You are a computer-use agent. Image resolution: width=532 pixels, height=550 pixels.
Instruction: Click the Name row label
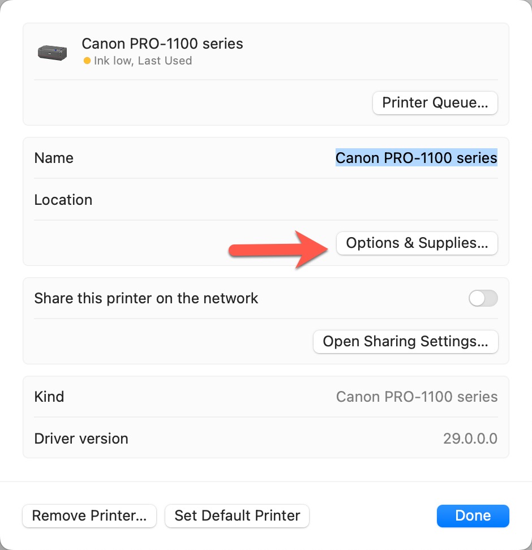(x=54, y=158)
